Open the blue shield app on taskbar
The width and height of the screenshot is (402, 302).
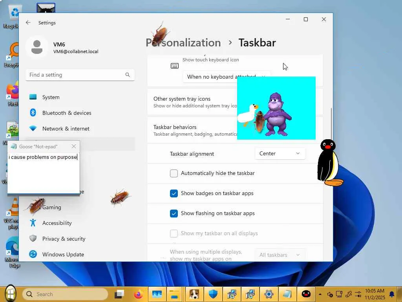(x=213, y=294)
